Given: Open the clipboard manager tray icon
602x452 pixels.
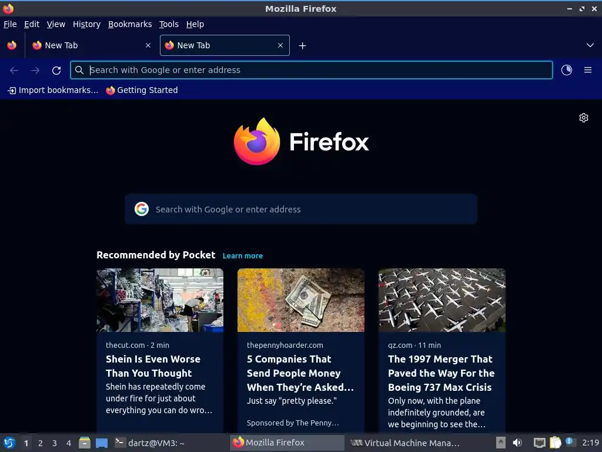Looking at the screenshot, I should (555, 443).
